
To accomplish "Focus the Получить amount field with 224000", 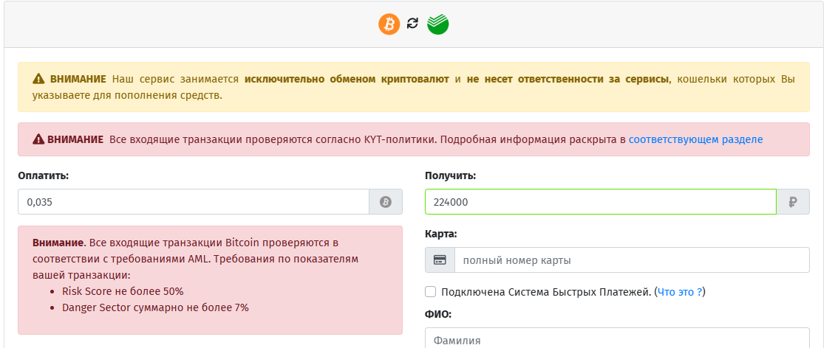I will (x=601, y=202).
